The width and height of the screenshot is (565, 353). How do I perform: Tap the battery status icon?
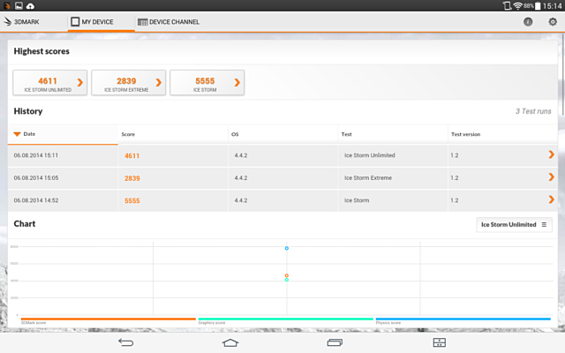(538, 6)
